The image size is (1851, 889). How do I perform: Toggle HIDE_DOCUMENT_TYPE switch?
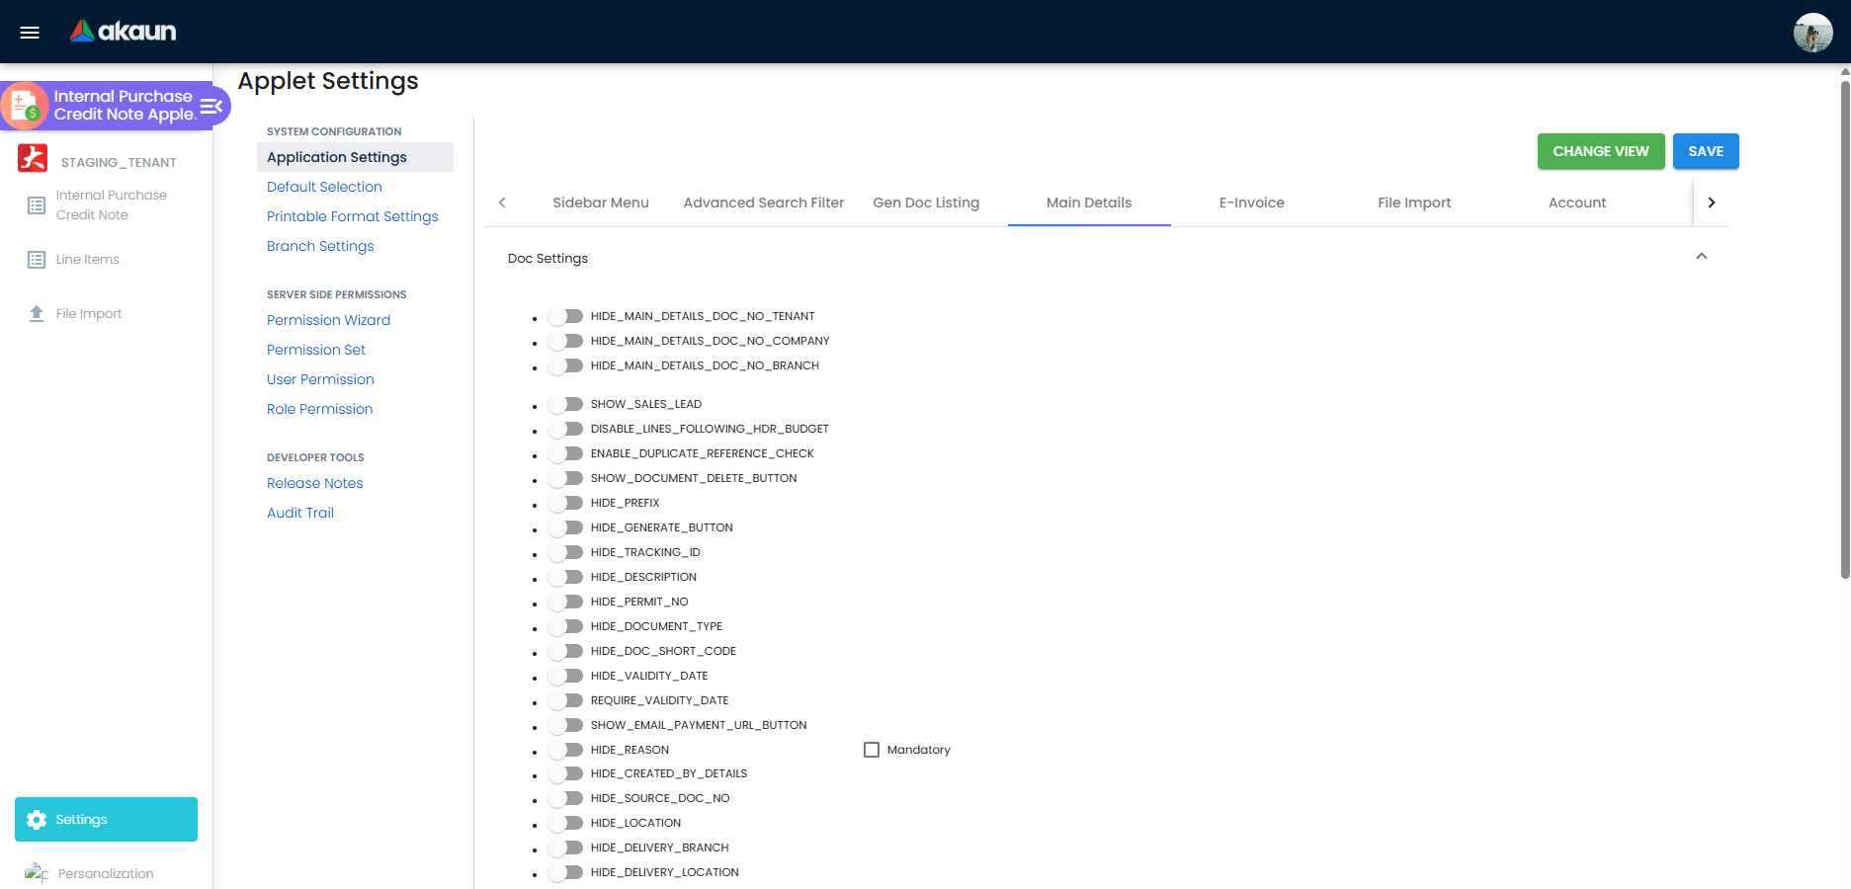(x=566, y=626)
